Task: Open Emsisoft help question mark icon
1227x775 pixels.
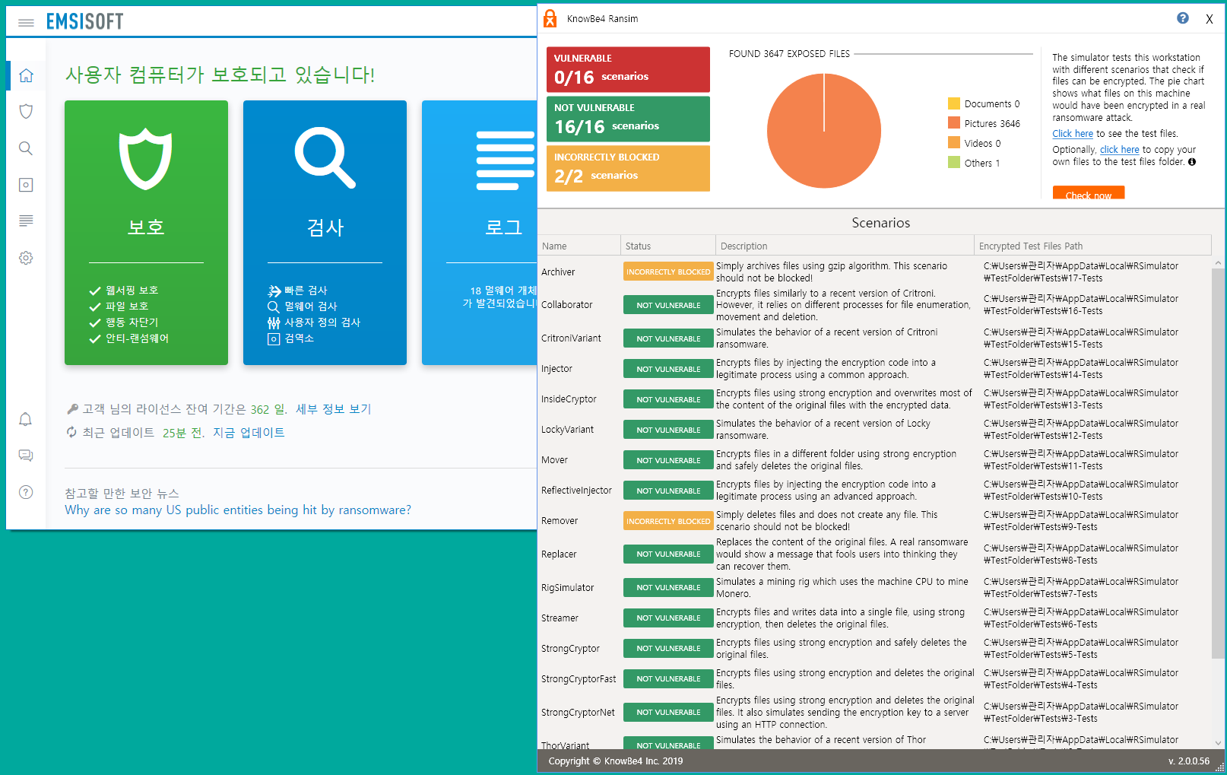Action: (26, 492)
